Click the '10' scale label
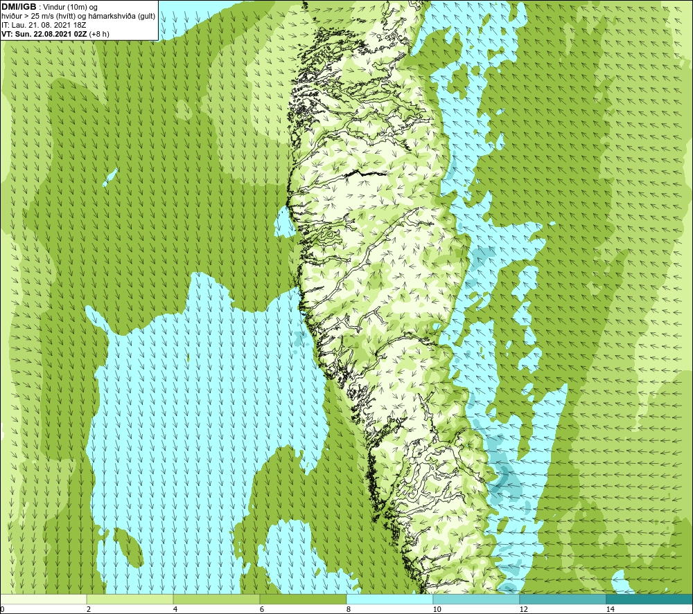Viewport: 693px width, 614px height. (x=437, y=609)
